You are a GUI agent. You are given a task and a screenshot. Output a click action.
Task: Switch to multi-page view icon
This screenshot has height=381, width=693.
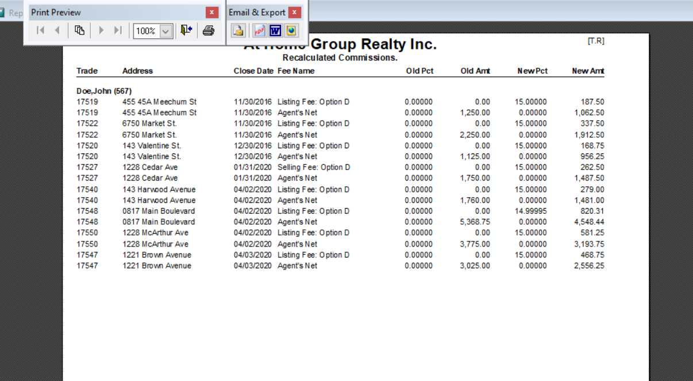(x=79, y=30)
